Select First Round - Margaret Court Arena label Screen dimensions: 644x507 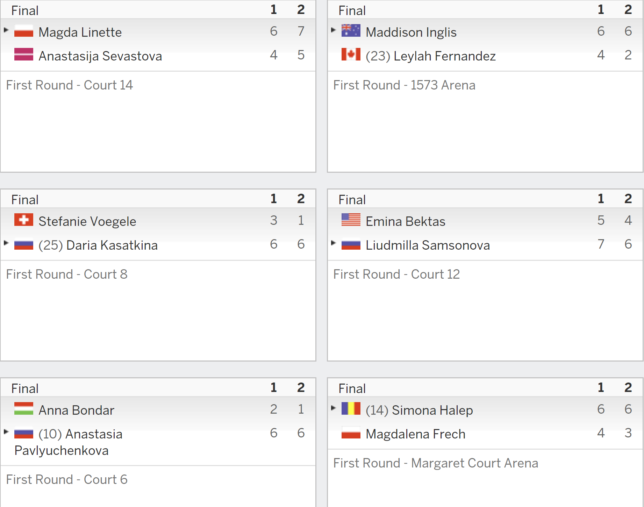436,463
